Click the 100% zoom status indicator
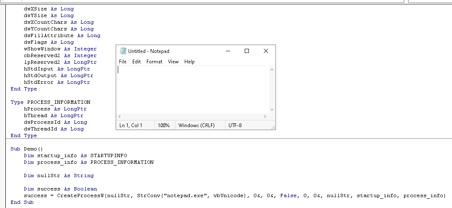452x208 pixels. click(x=164, y=125)
